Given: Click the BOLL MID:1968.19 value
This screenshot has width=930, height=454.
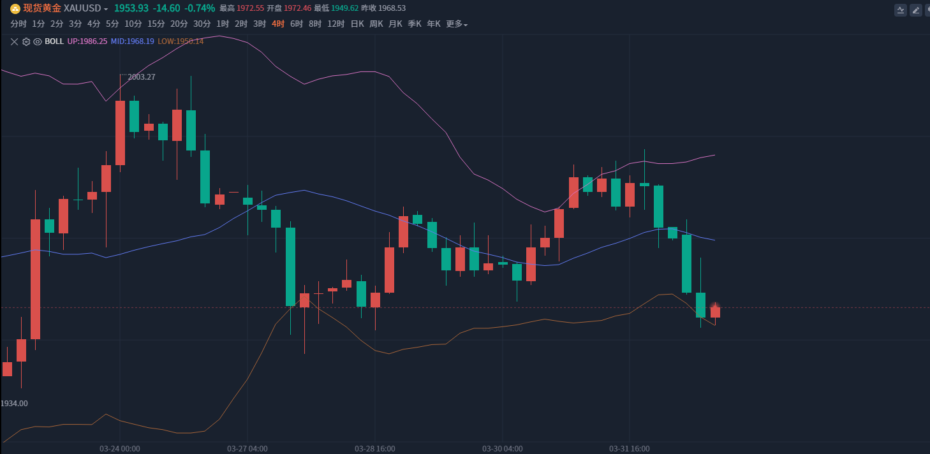Looking at the screenshot, I should (133, 41).
